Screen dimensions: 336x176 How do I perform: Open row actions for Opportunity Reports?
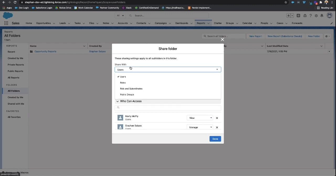pos(329,52)
